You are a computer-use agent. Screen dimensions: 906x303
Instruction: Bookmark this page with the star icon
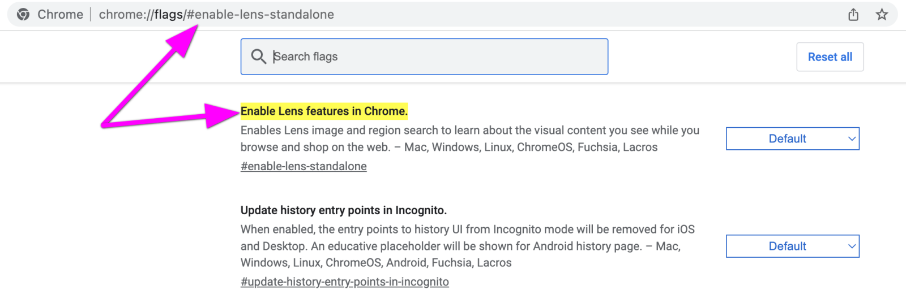[882, 15]
